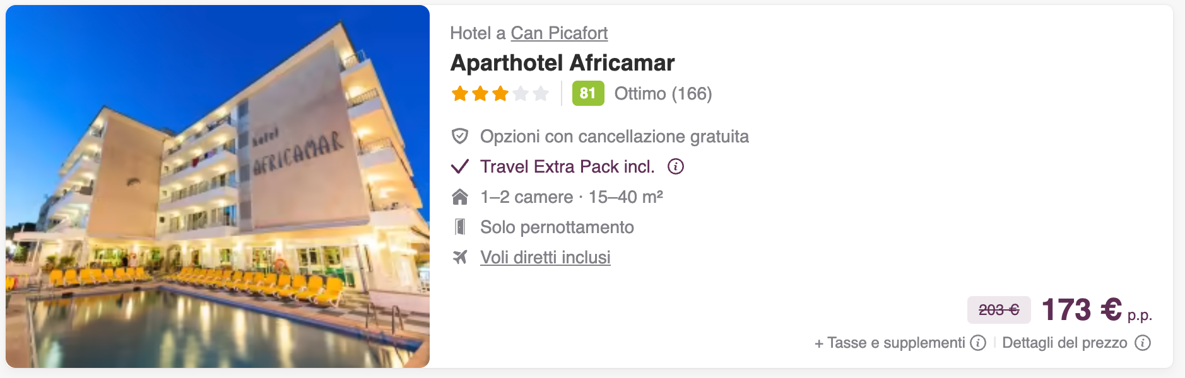Click Opzioni con cancellazione gratuita text
This screenshot has height=378, width=1185.
click(x=614, y=136)
